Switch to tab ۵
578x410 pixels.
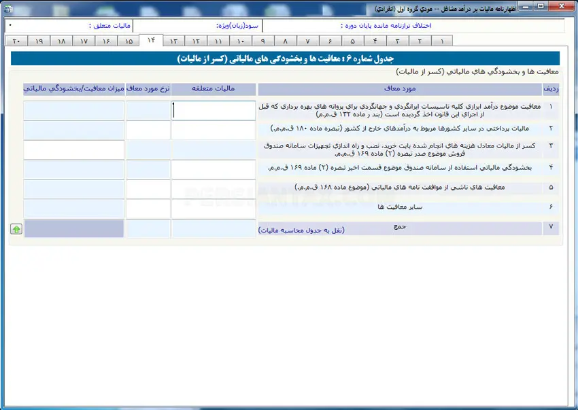tap(352, 41)
